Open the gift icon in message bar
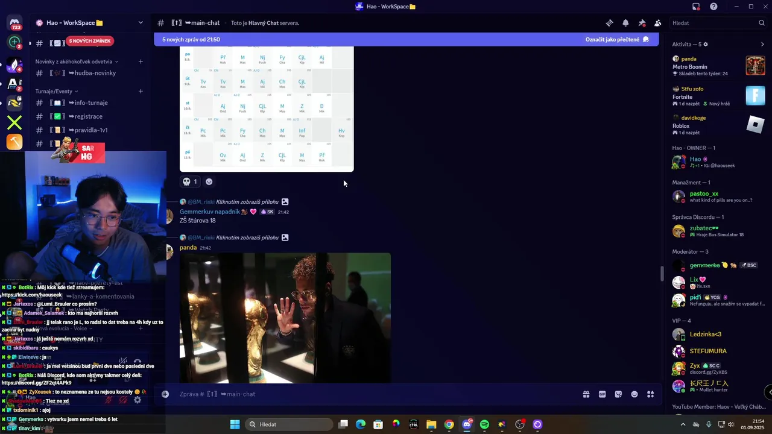This screenshot has height=434, width=772. [586, 394]
